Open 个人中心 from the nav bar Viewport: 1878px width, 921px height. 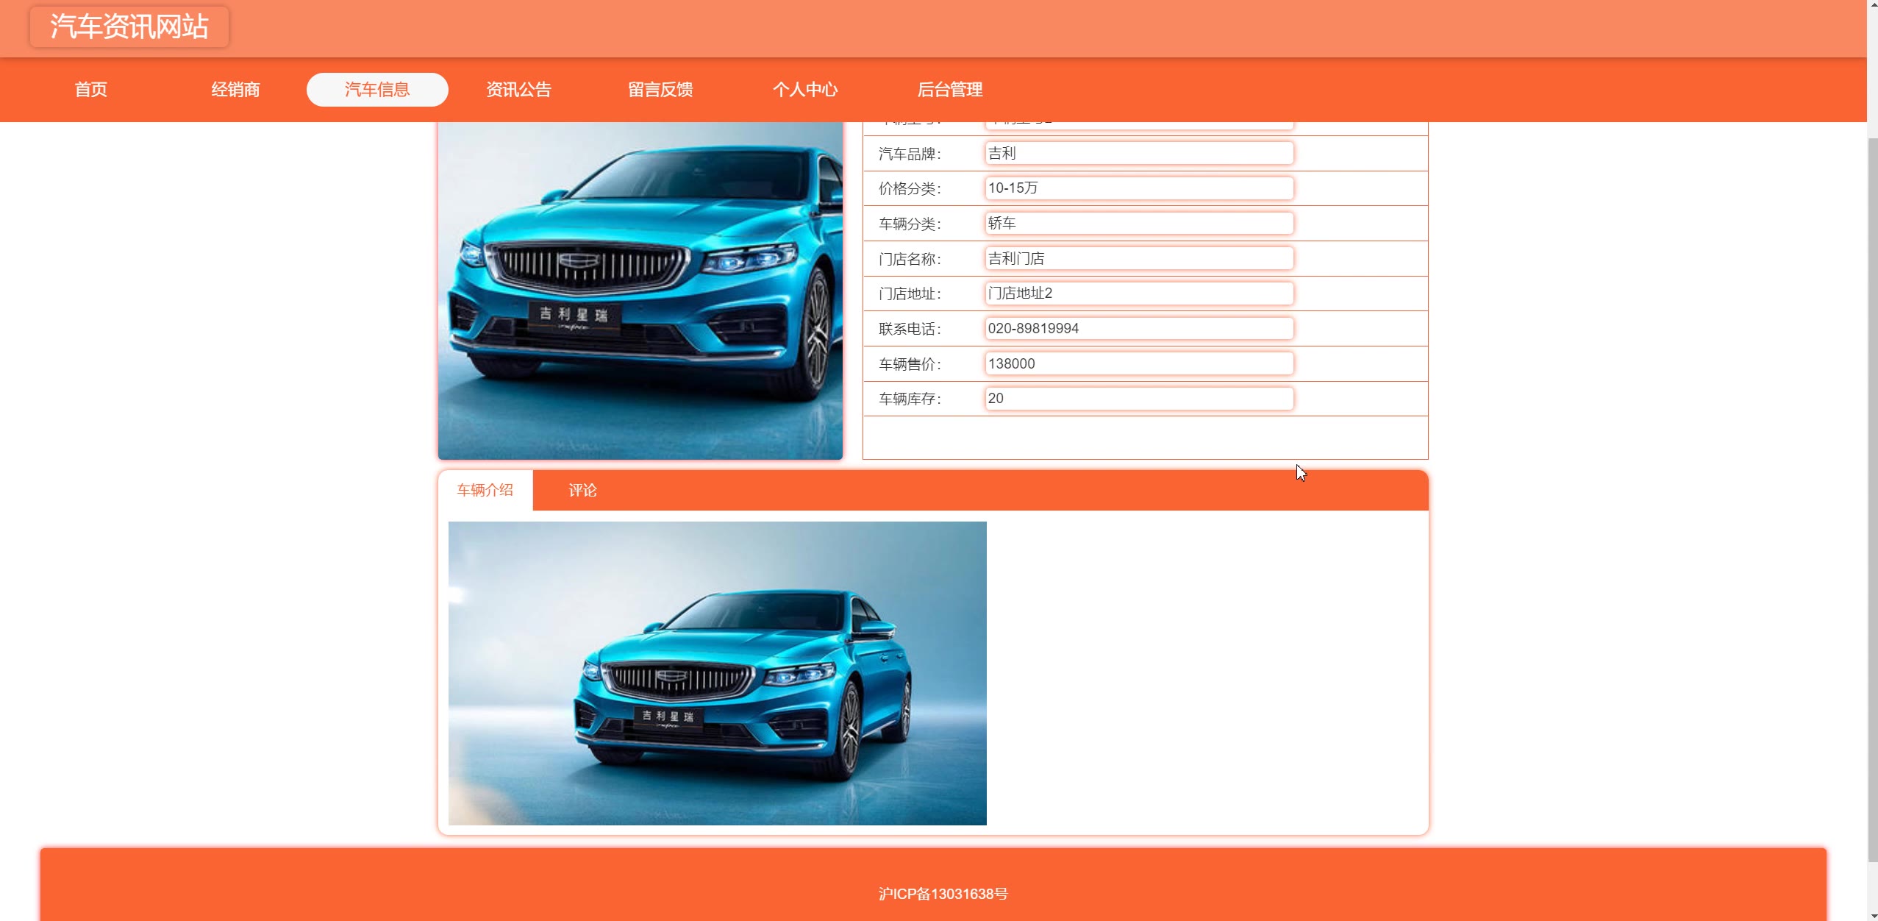[804, 90]
